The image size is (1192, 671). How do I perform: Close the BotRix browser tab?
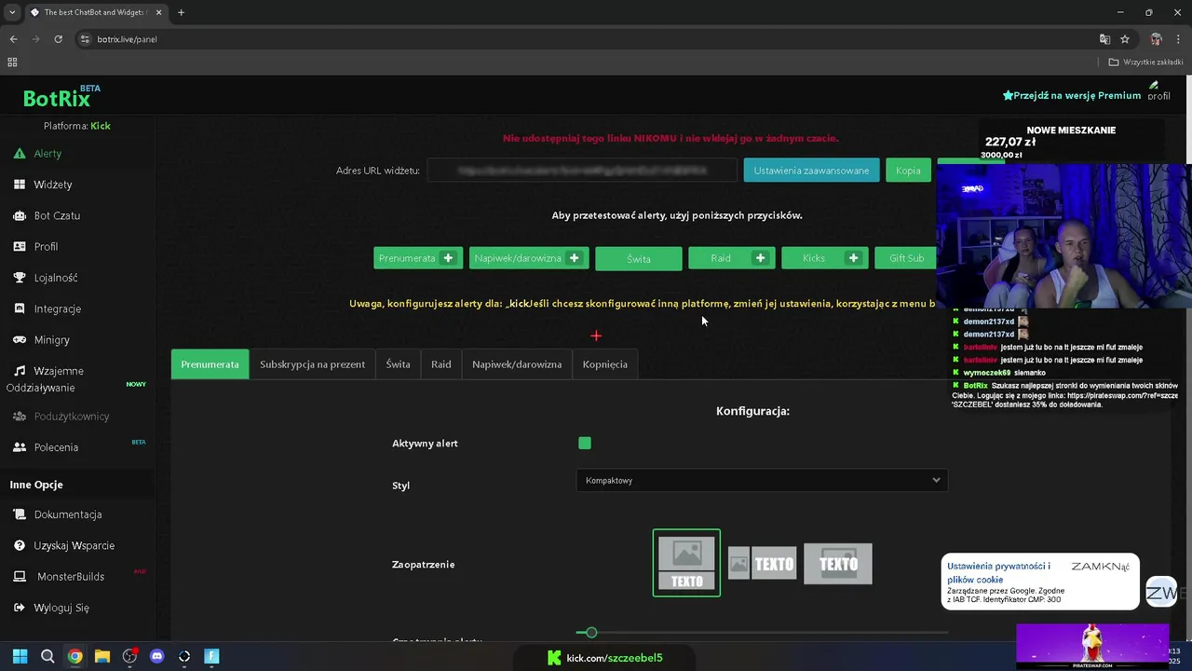coord(158,12)
